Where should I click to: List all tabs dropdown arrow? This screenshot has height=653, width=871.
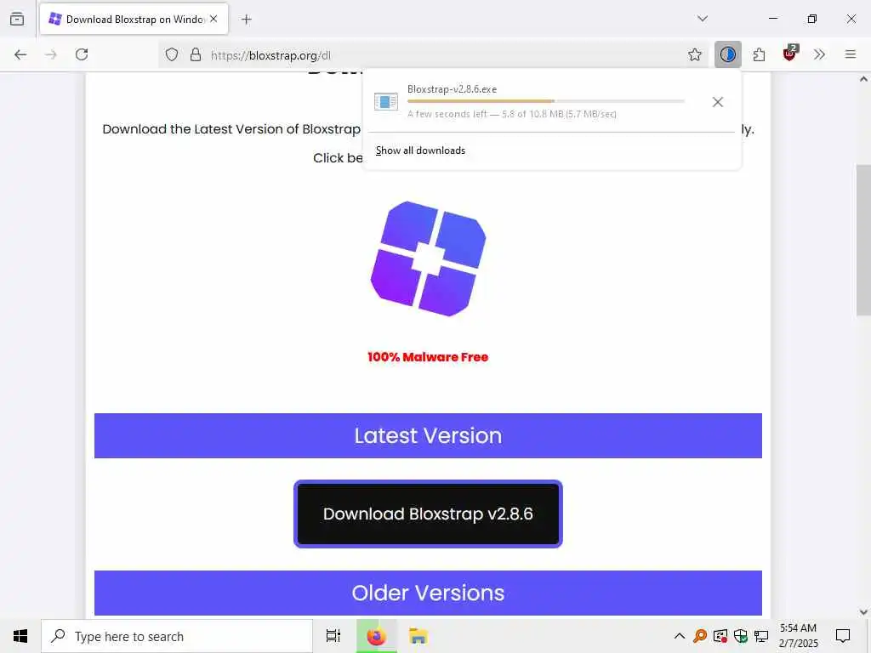(702, 19)
